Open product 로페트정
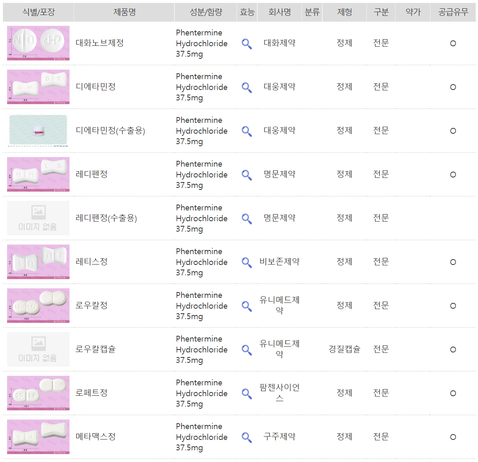This screenshot has width=478, height=462. point(92,393)
